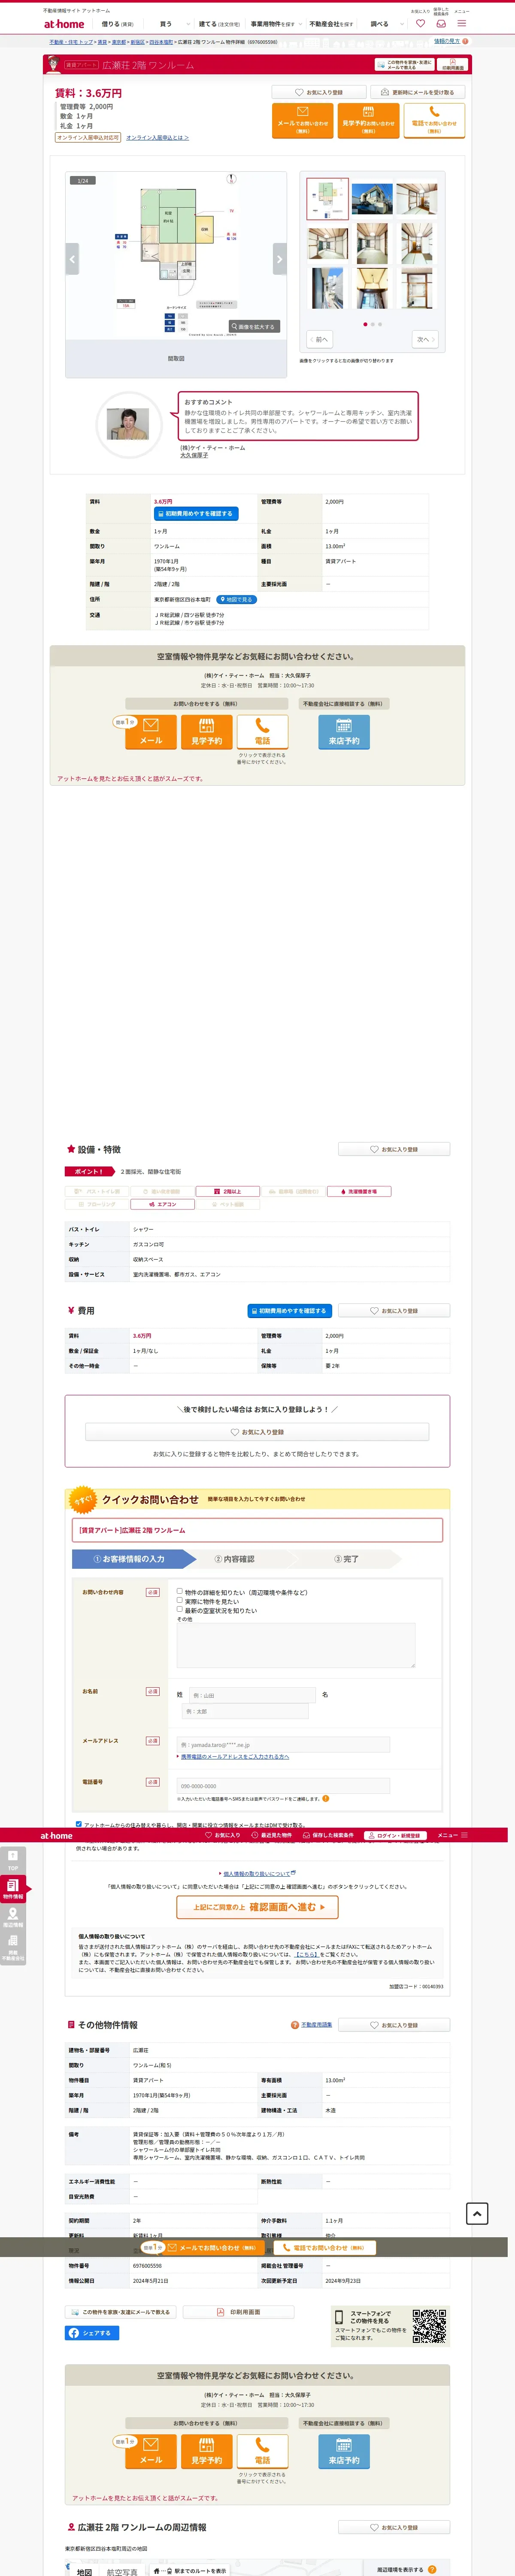Open 借りる in the top navigation
Viewport: 515px width, 2576px height.
[x=118, y=24]
